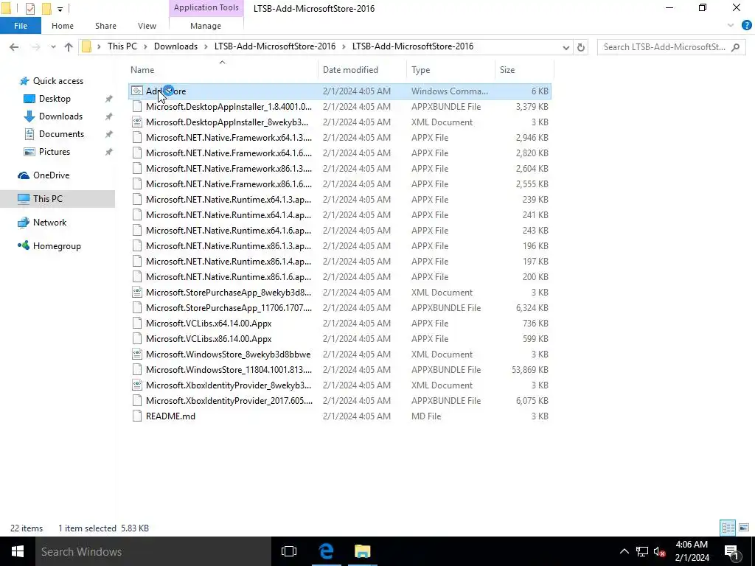
Task: Switch to the large icons view layout
Action: (x=744, y=528)
